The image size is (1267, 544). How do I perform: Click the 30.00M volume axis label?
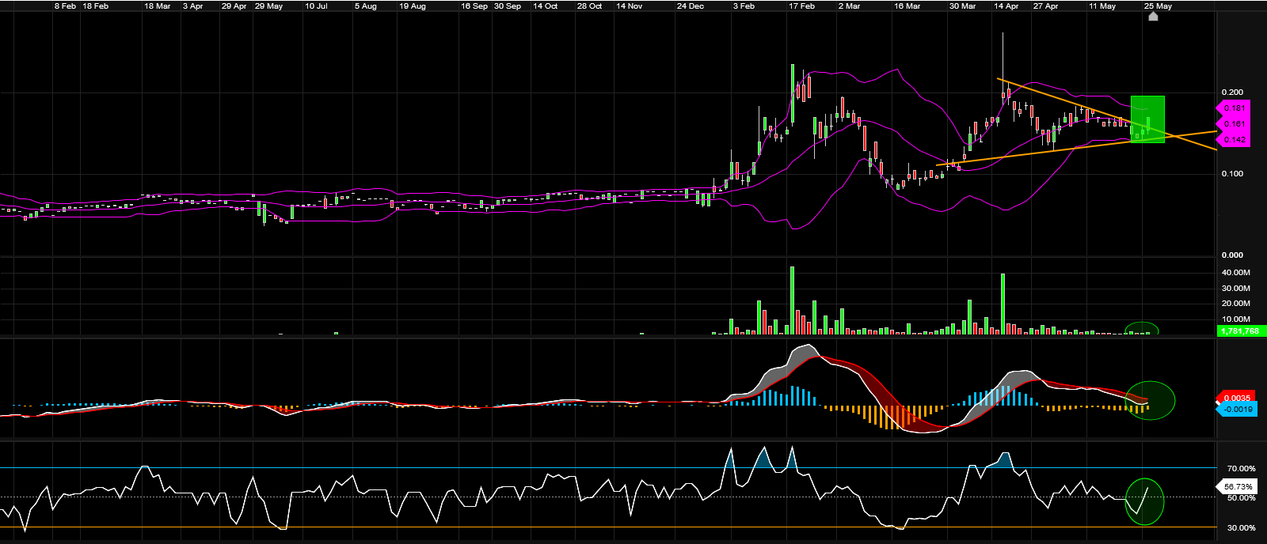(x=1236, y=289)
